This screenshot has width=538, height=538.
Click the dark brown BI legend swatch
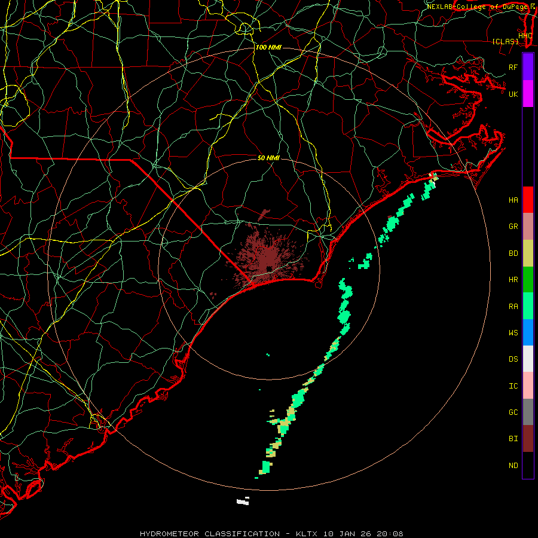pos(528,439)
